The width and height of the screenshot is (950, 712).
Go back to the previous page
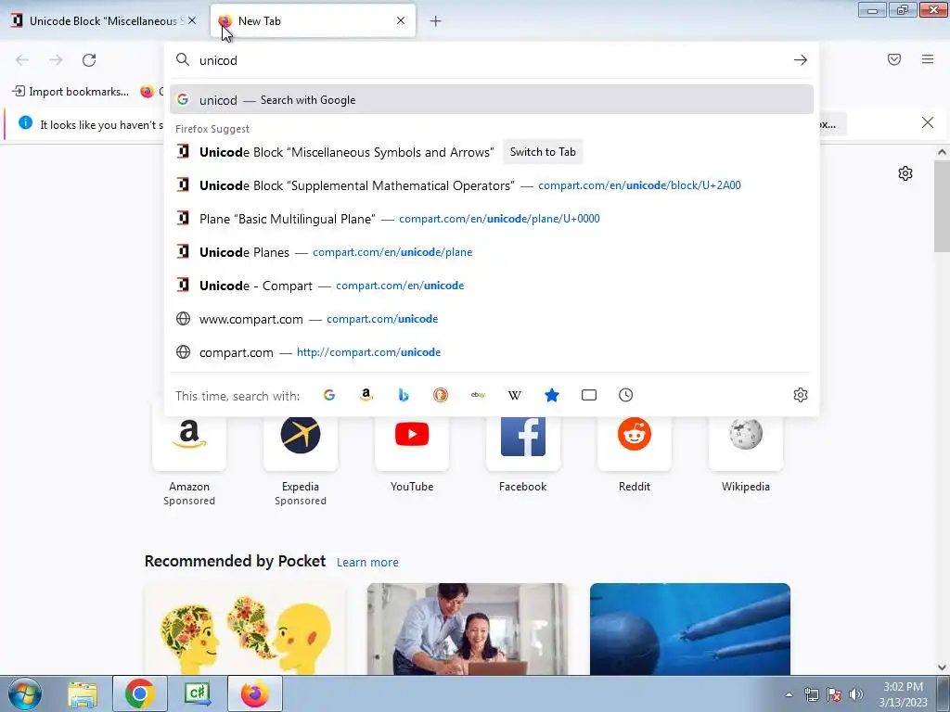pyautogui.click(x=22, y=60)
